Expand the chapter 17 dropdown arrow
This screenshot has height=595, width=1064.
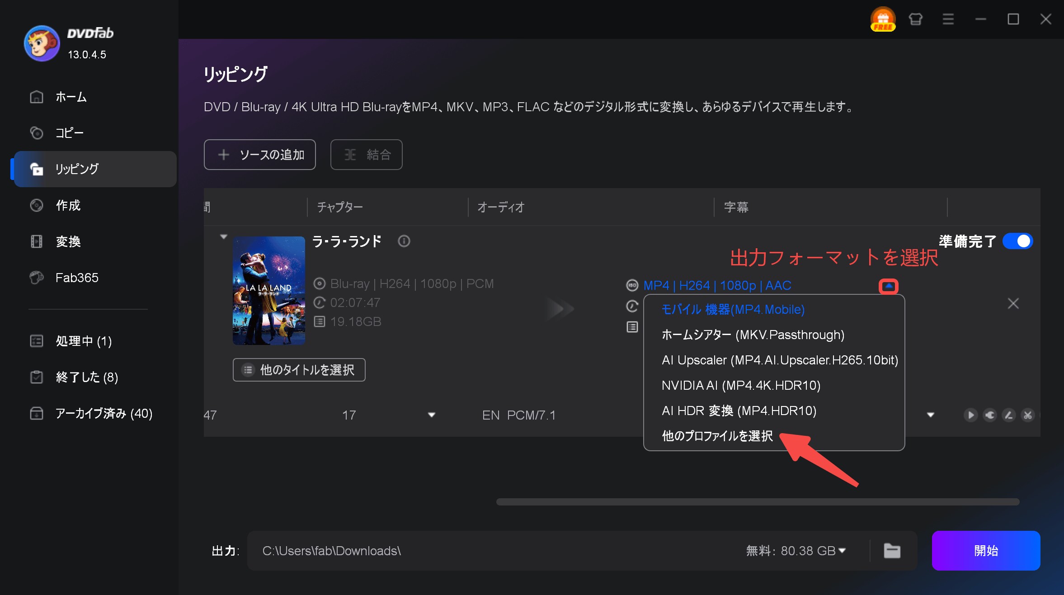432,415
